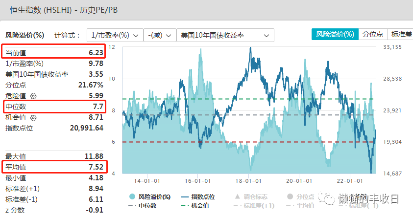Enable the 调仓标志 legend marker

coord(251,197)
